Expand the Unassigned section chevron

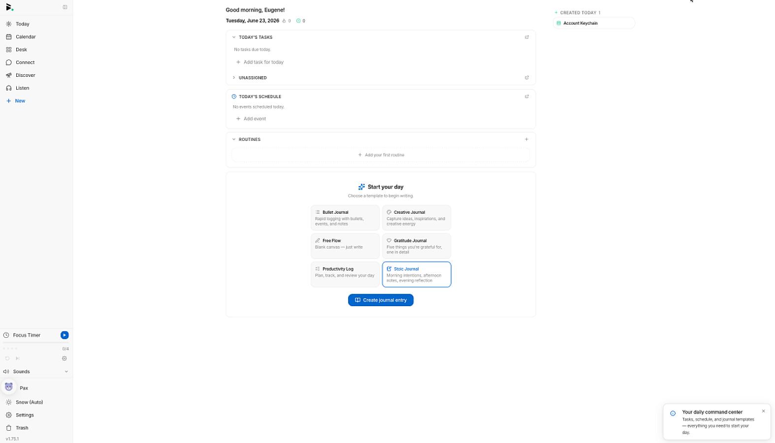[x=234, y=78]
